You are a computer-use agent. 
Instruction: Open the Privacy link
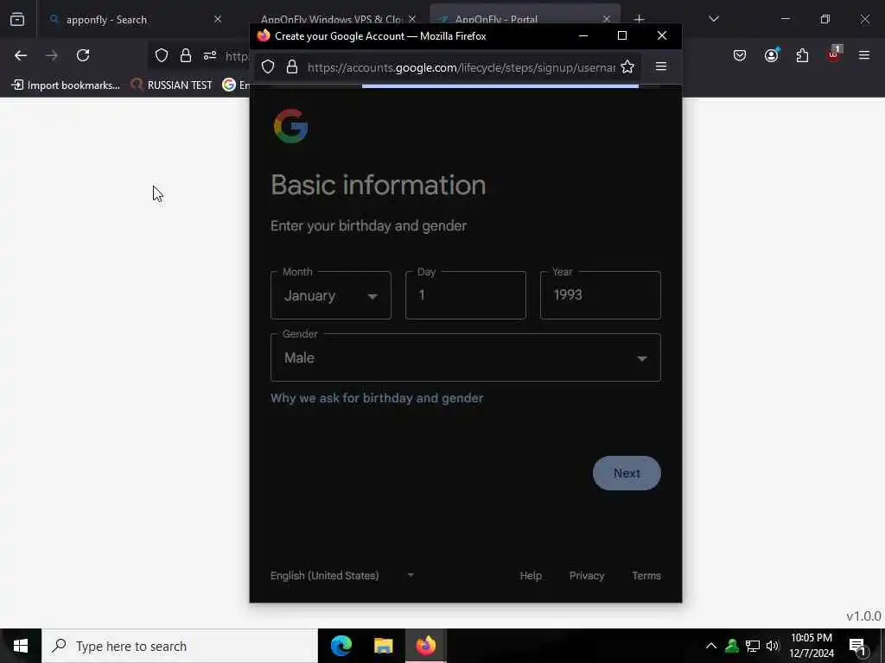click(587, 576)
